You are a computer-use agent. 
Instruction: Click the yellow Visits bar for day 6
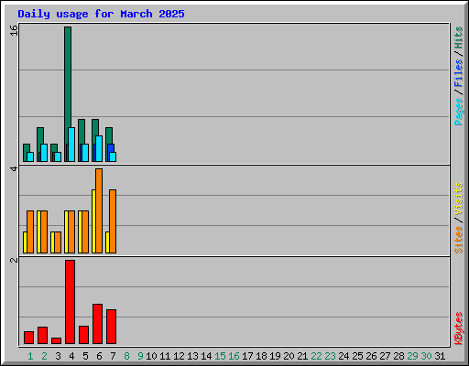click(x=93, y=221)
